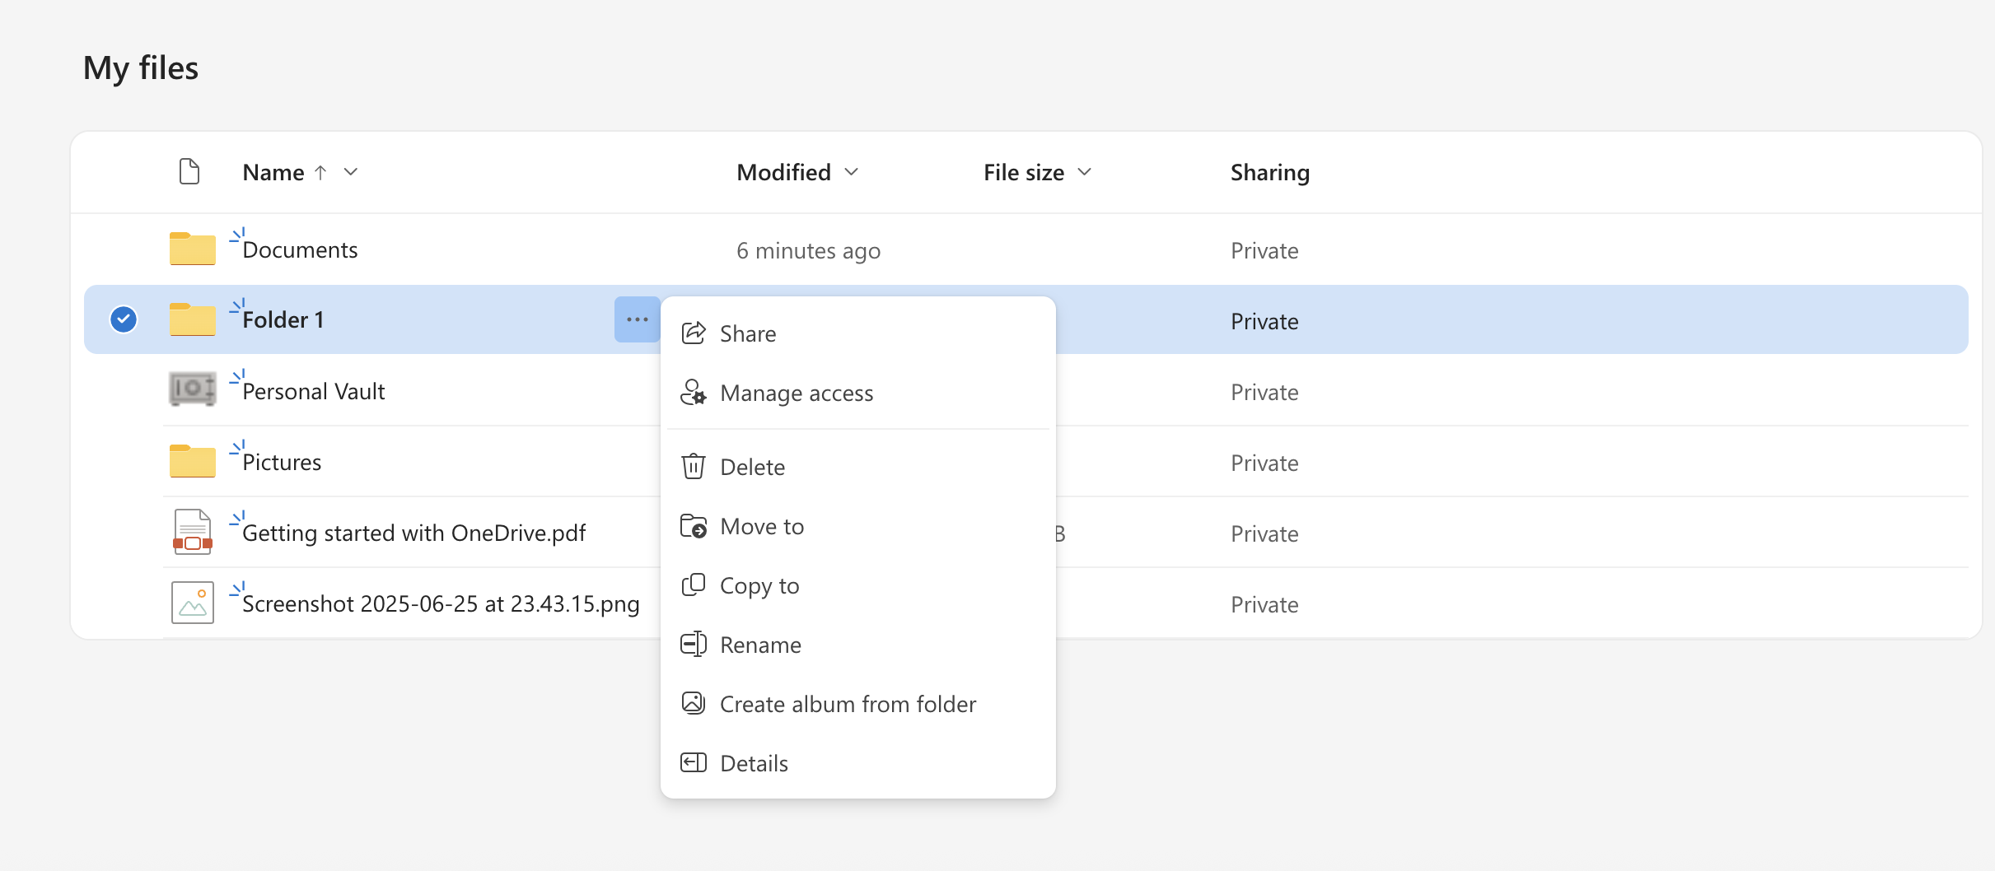Screen dimensions: 1995x871
Task: Click the Delete trash can icon
Action: 694,467
